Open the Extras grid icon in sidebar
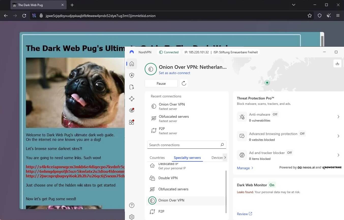 coord(131,122)
